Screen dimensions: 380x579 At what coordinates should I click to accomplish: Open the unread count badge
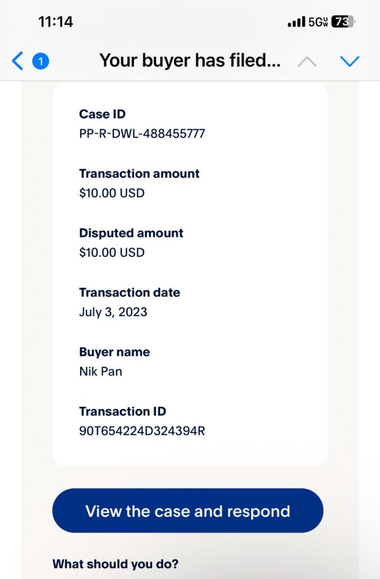tap(41, 61)
